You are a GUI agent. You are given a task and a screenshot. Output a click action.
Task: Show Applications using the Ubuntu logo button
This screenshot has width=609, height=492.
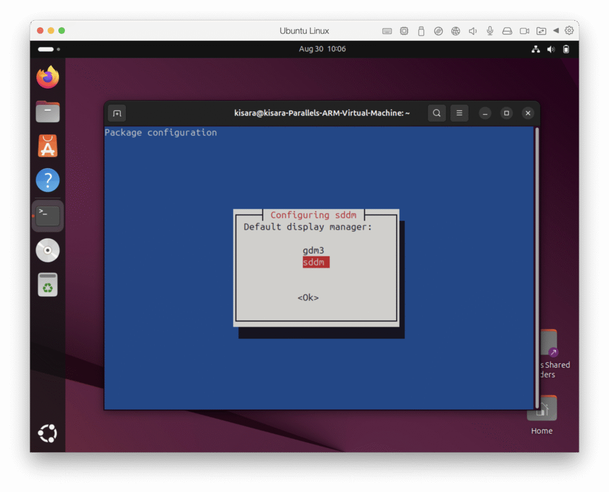point(48,433)
